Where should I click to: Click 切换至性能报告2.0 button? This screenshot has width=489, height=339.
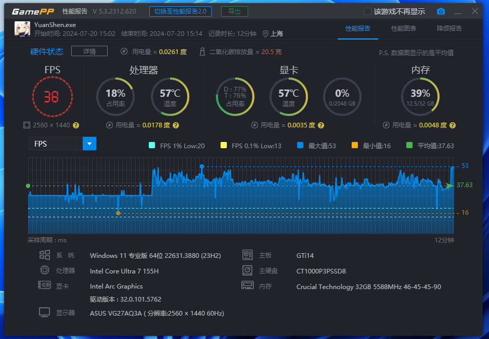tap(180, 11)
